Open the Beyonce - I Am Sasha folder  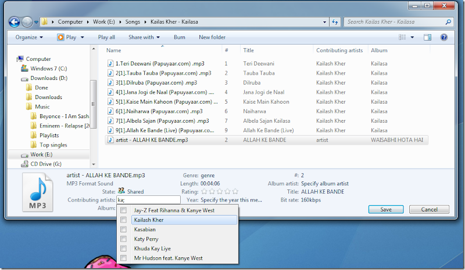click(64, 116)
